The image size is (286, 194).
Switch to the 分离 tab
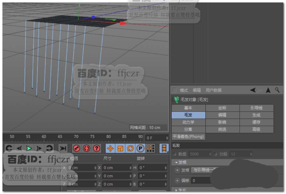click(188, 129)
